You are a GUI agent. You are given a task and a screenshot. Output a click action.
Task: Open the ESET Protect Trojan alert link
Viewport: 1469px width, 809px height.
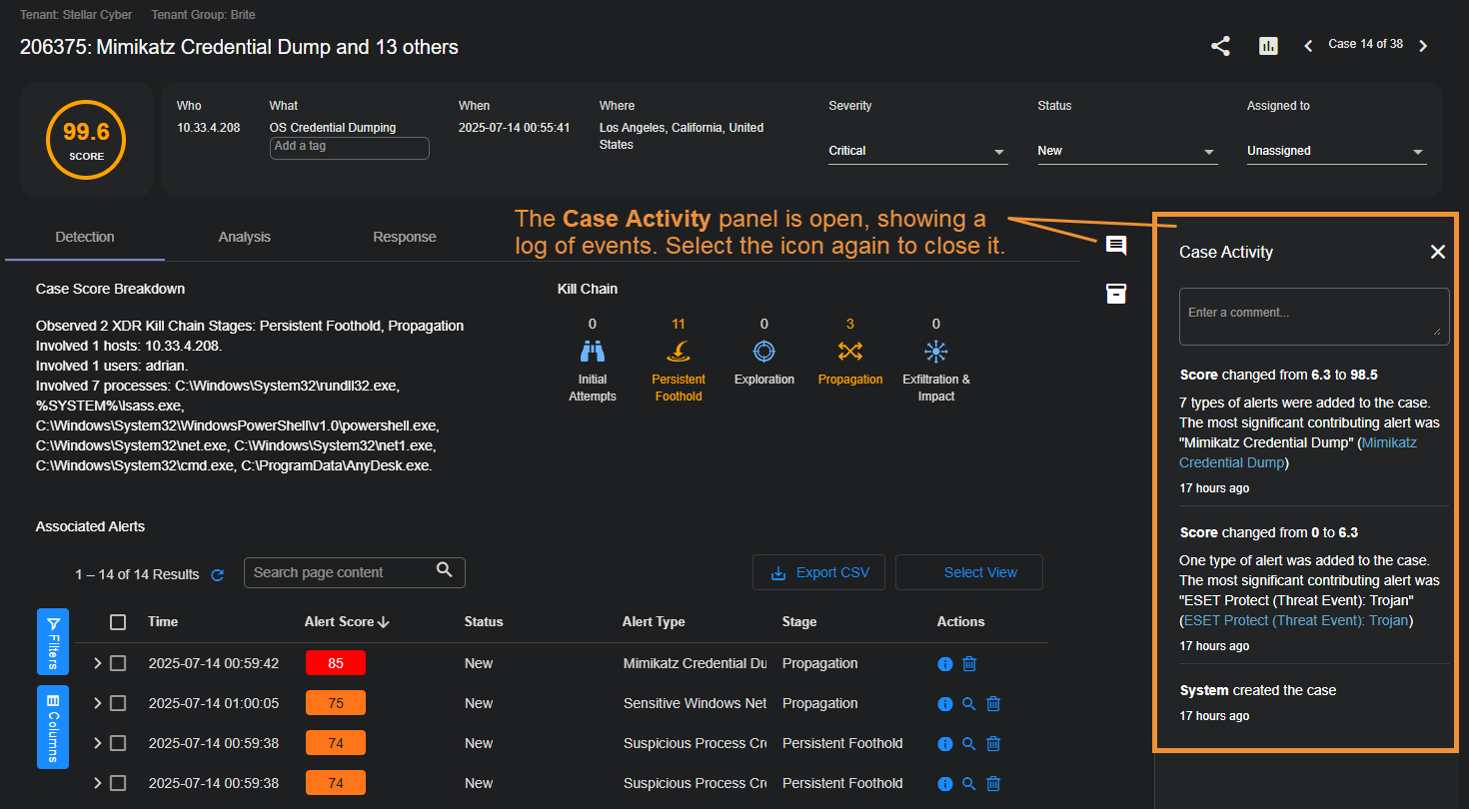pyautogui.click(x=1296, y=620)
